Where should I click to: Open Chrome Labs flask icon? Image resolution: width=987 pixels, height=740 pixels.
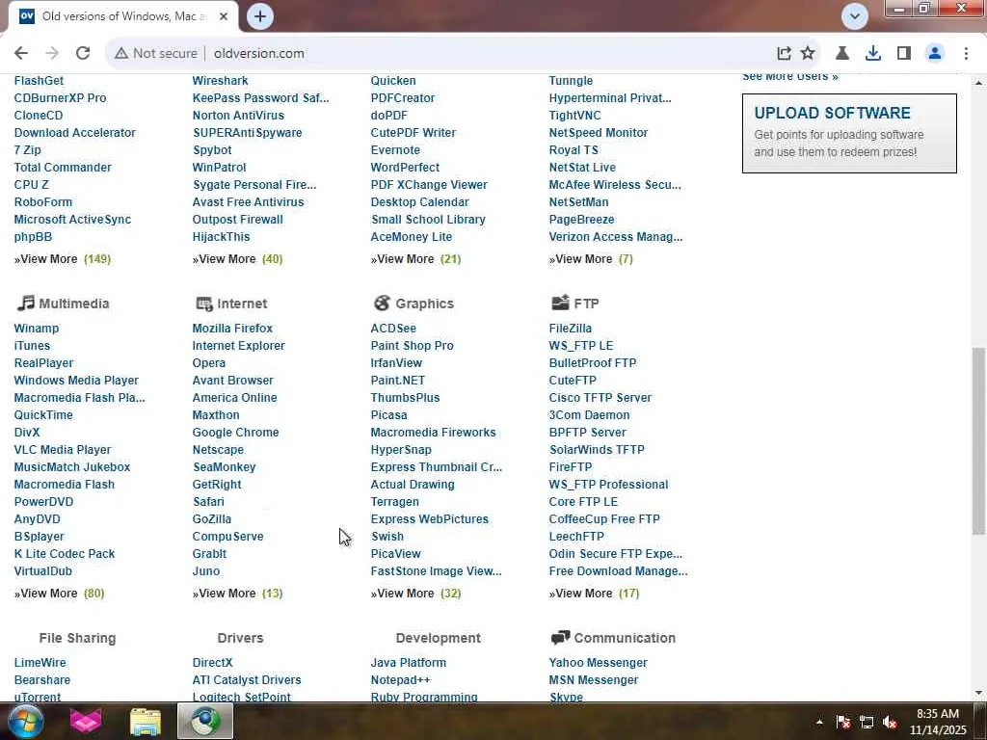point(841,54)
